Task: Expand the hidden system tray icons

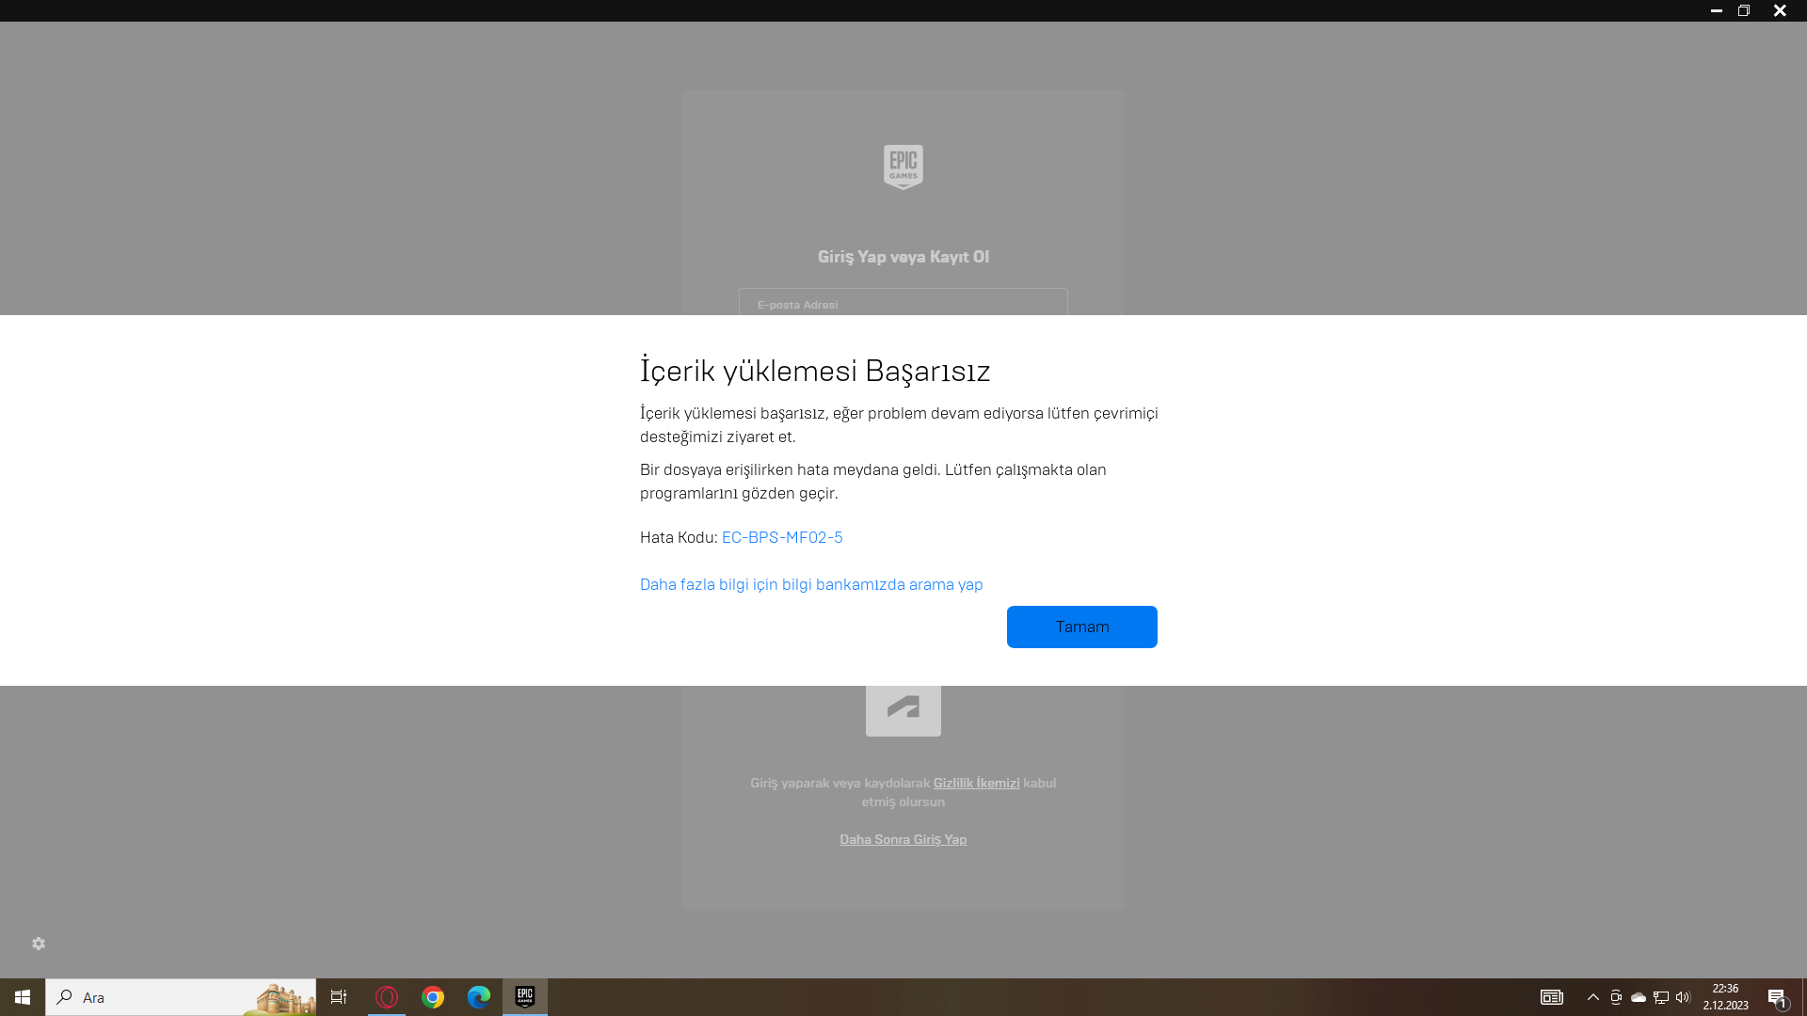Action: 1592,997
